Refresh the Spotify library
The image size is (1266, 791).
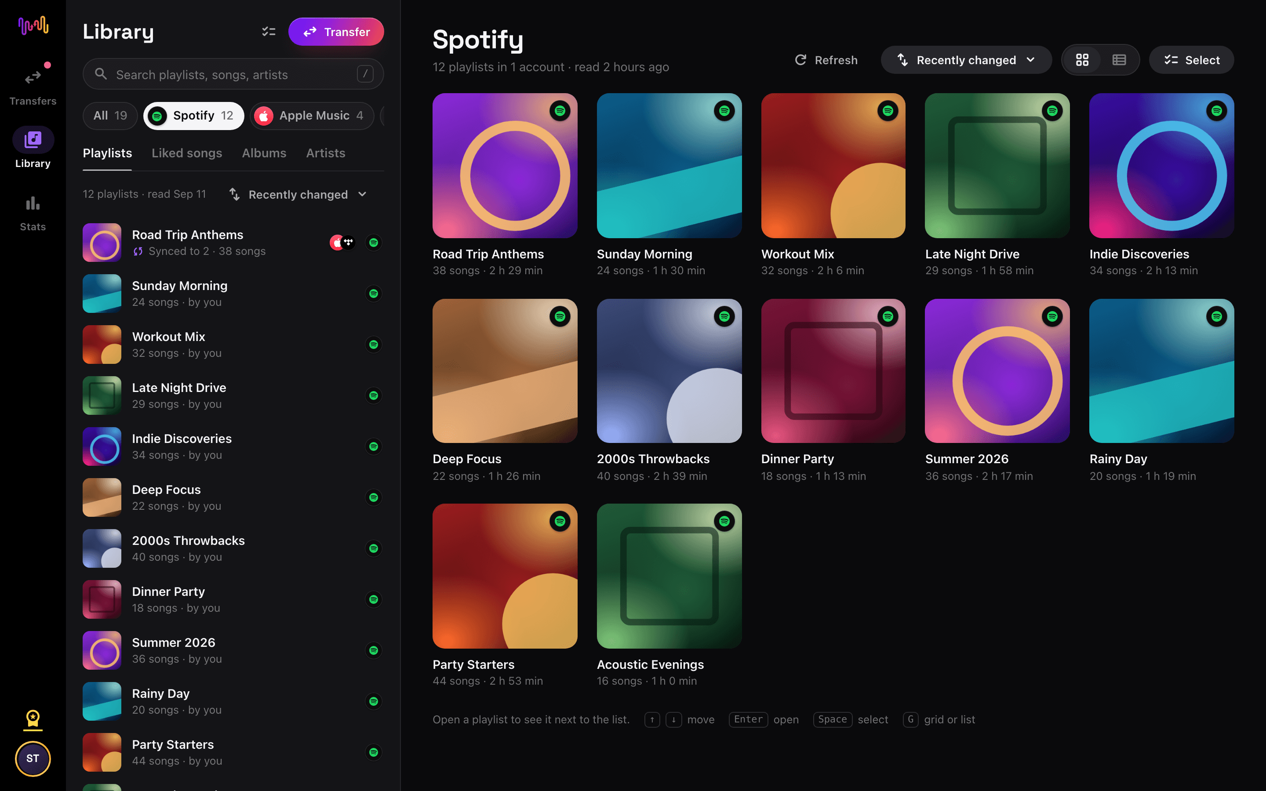pyautogui.click(x=826, y=60)
